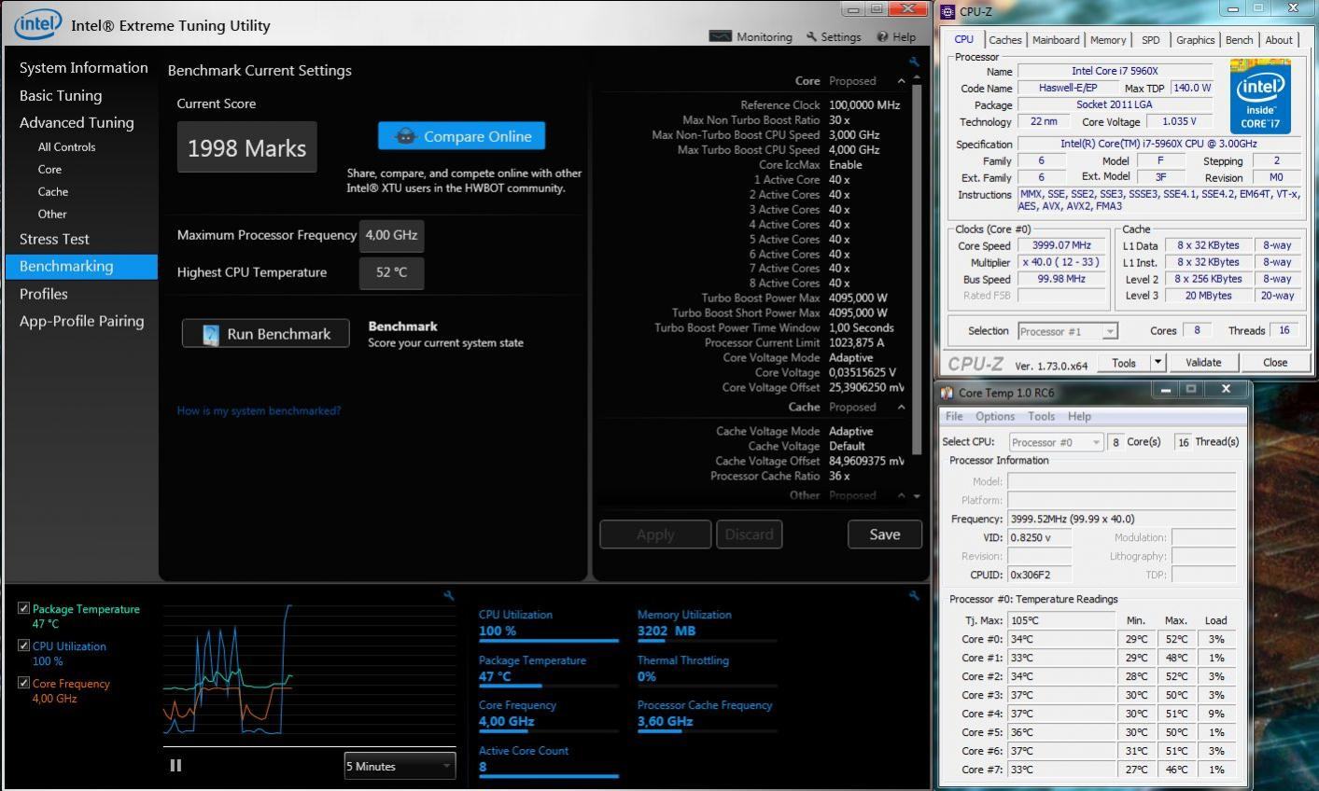Open Core Temp Options menu
This screenshot has height=791, width=1319.
pyautogui.click(x=995, y=416)
